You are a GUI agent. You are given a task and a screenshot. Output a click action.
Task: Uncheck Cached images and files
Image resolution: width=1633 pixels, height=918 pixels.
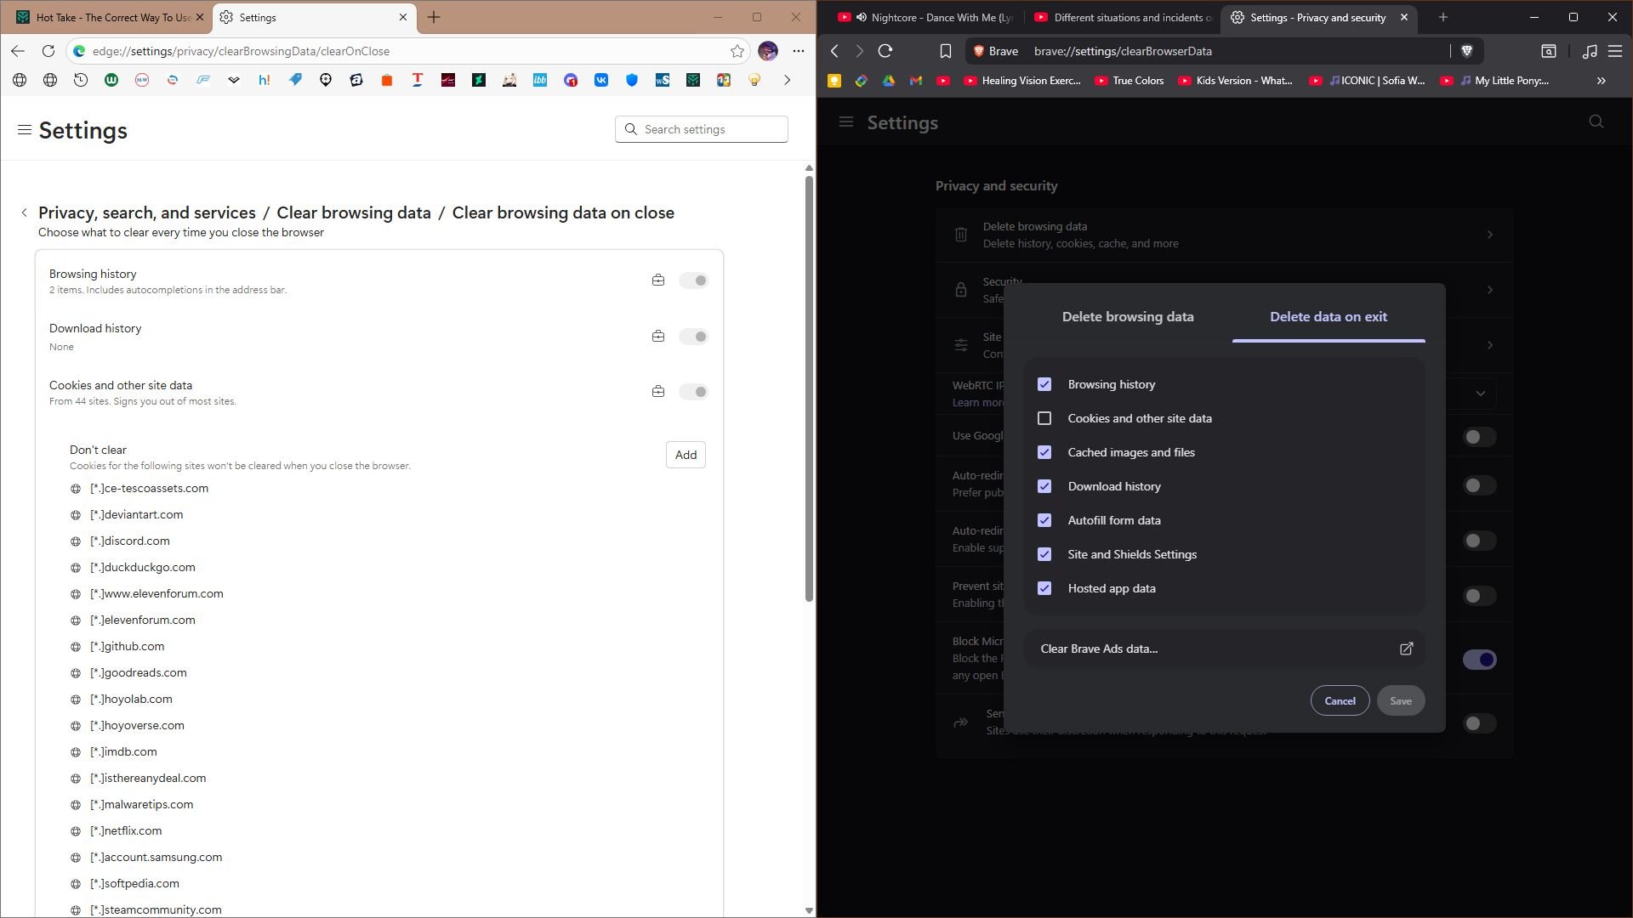[x=1044, y=452]
